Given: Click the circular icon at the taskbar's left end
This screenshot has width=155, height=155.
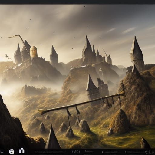Looking at the screenshot, I should pos(2,151).
